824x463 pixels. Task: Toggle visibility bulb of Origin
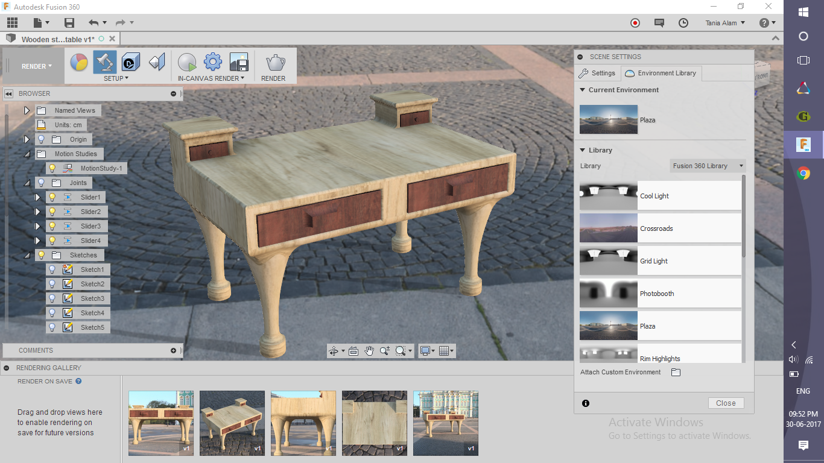click(41, 139)
